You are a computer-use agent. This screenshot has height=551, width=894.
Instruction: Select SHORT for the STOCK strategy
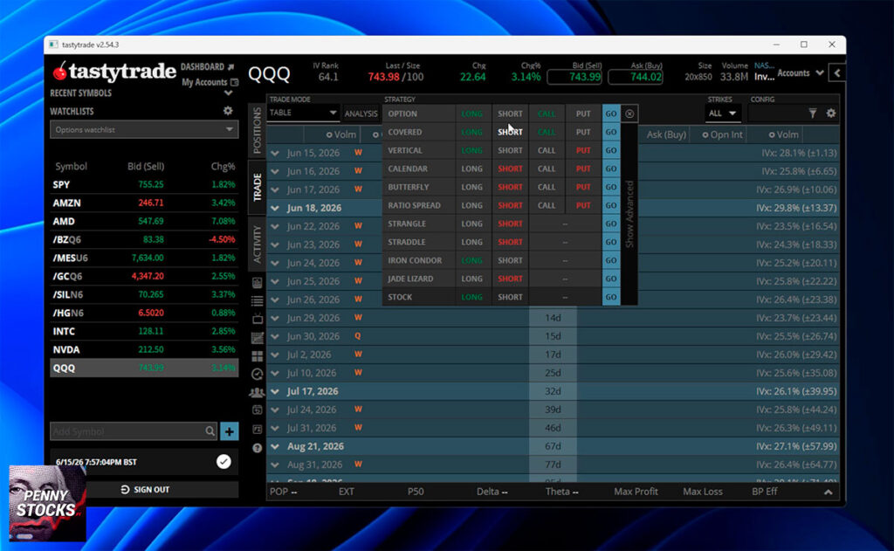pyautogui.click(x=510, y=297)
